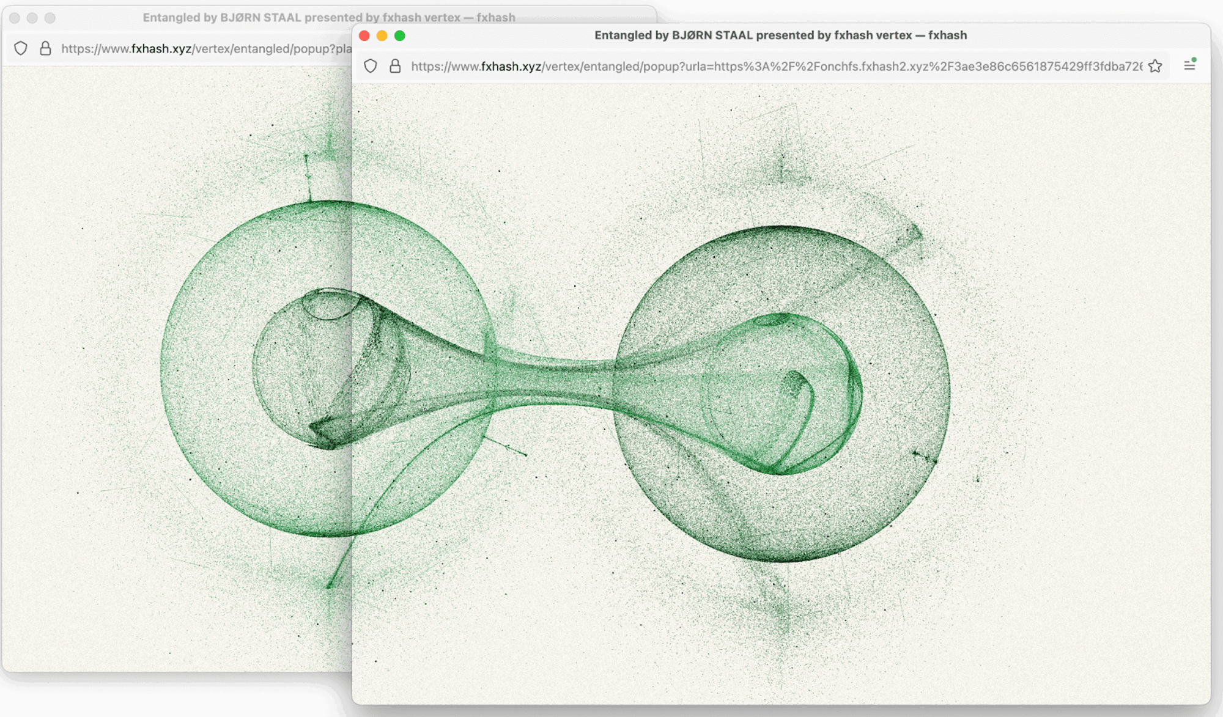Bookmark this page with the star icon
This screenshot has height=717, width=1223.
tap(1155, 66)
